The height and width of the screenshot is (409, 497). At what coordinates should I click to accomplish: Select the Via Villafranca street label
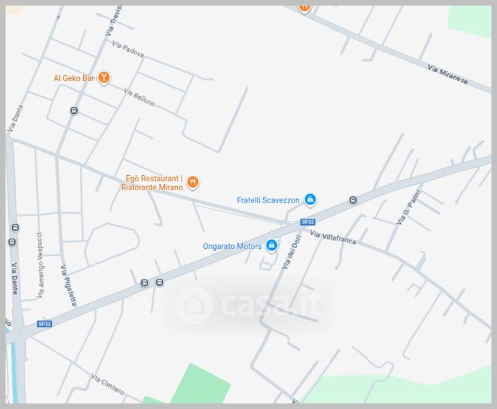pos(333,238)
